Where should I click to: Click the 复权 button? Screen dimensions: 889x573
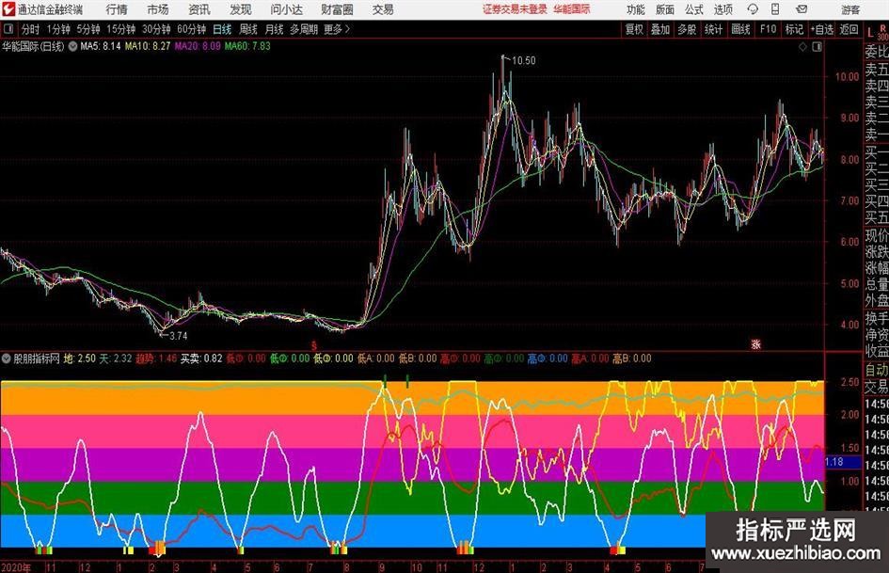[x=634, y=29]
